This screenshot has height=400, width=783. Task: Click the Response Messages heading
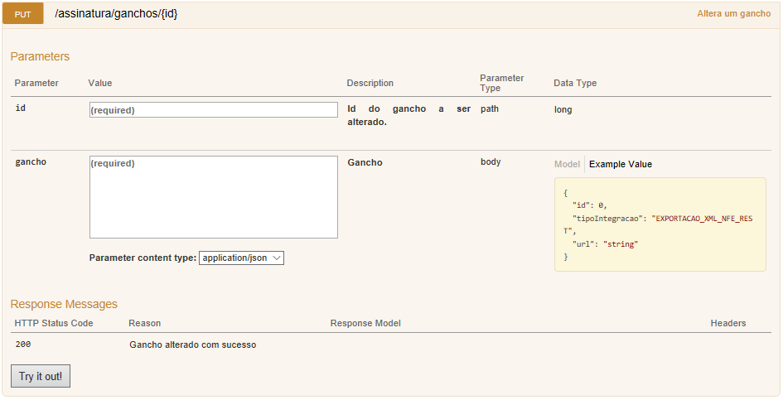coord(64,304)
